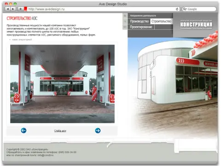Click the gas station photo in gallery
This screenshot has width=221, height=166.
(x=62, y=84)
